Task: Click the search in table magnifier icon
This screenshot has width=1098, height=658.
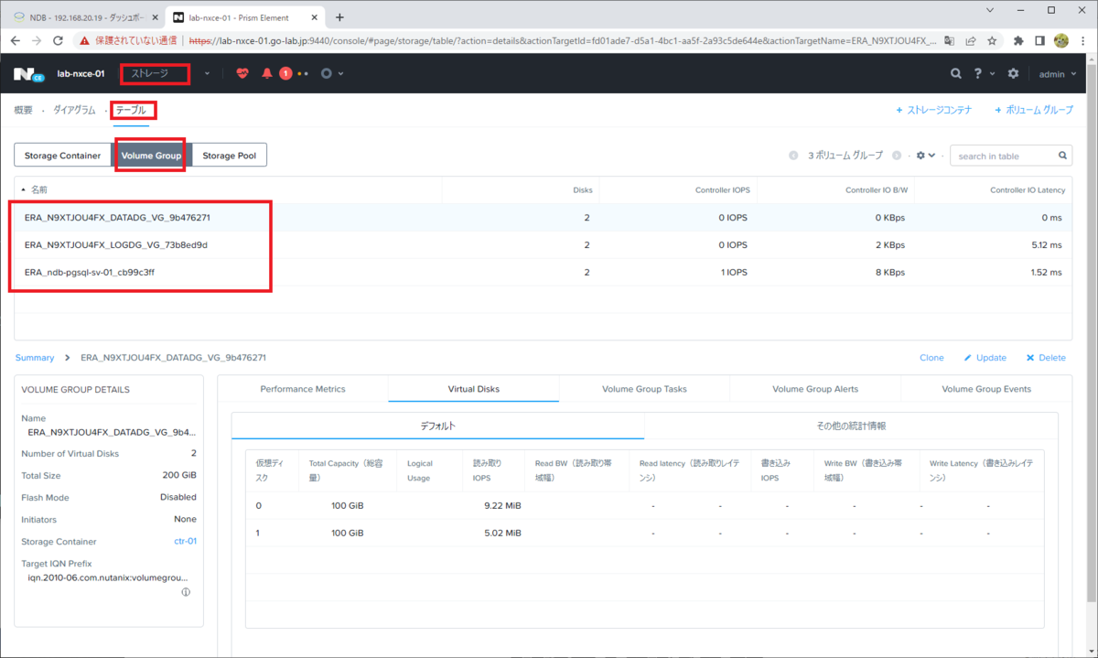Action: point(1063,156)
